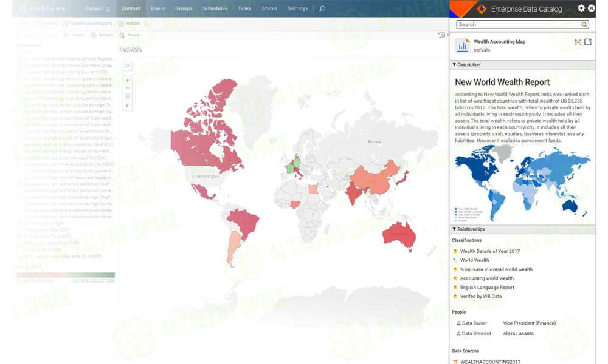Screen dimensions: 608x364
Task: Open Verifed by WB Data classification
Action: [x=480, y=296]
